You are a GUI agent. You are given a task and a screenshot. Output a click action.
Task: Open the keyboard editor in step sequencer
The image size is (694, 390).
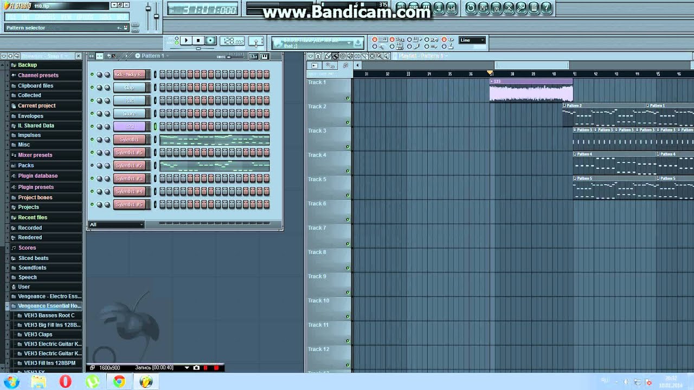point(264,56)
